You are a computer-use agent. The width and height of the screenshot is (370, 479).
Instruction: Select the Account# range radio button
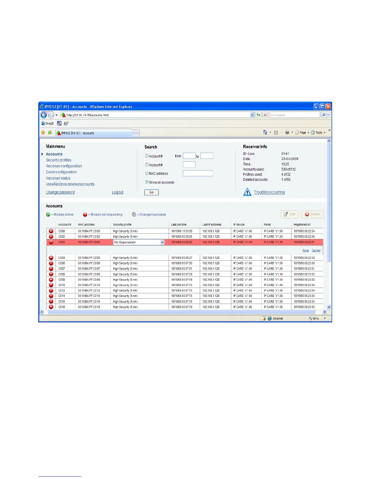(147, 156)
